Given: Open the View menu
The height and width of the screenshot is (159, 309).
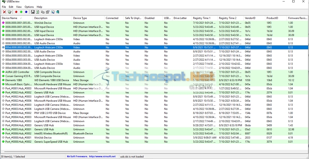Looking at the screenshot, I should [x=19, y=7].
